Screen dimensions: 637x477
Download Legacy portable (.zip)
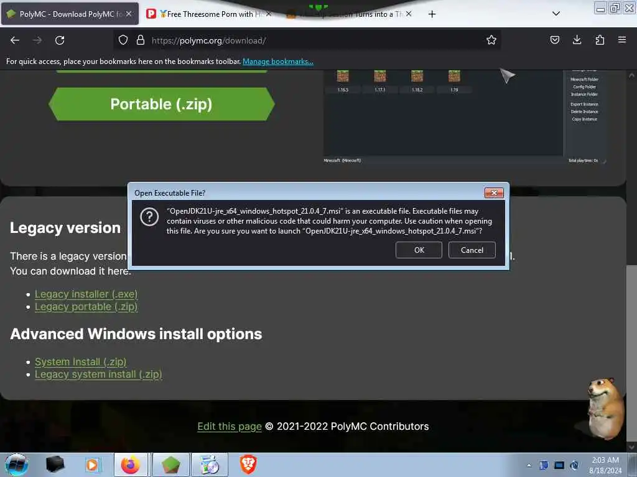pyautogui.click(x=86, y=307)
